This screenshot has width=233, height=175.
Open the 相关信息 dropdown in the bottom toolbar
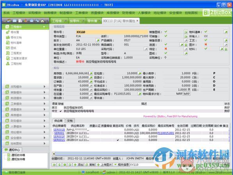[121, 164]
